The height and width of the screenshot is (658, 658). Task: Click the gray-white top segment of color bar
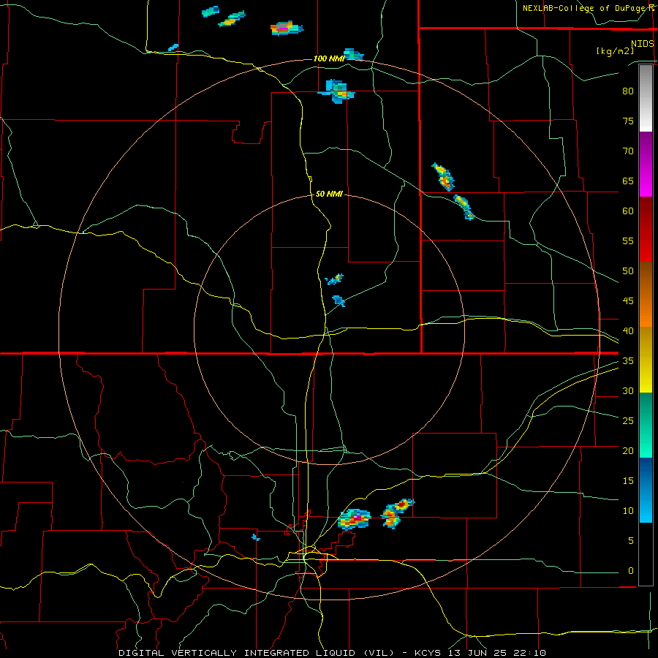coord(646,98)
